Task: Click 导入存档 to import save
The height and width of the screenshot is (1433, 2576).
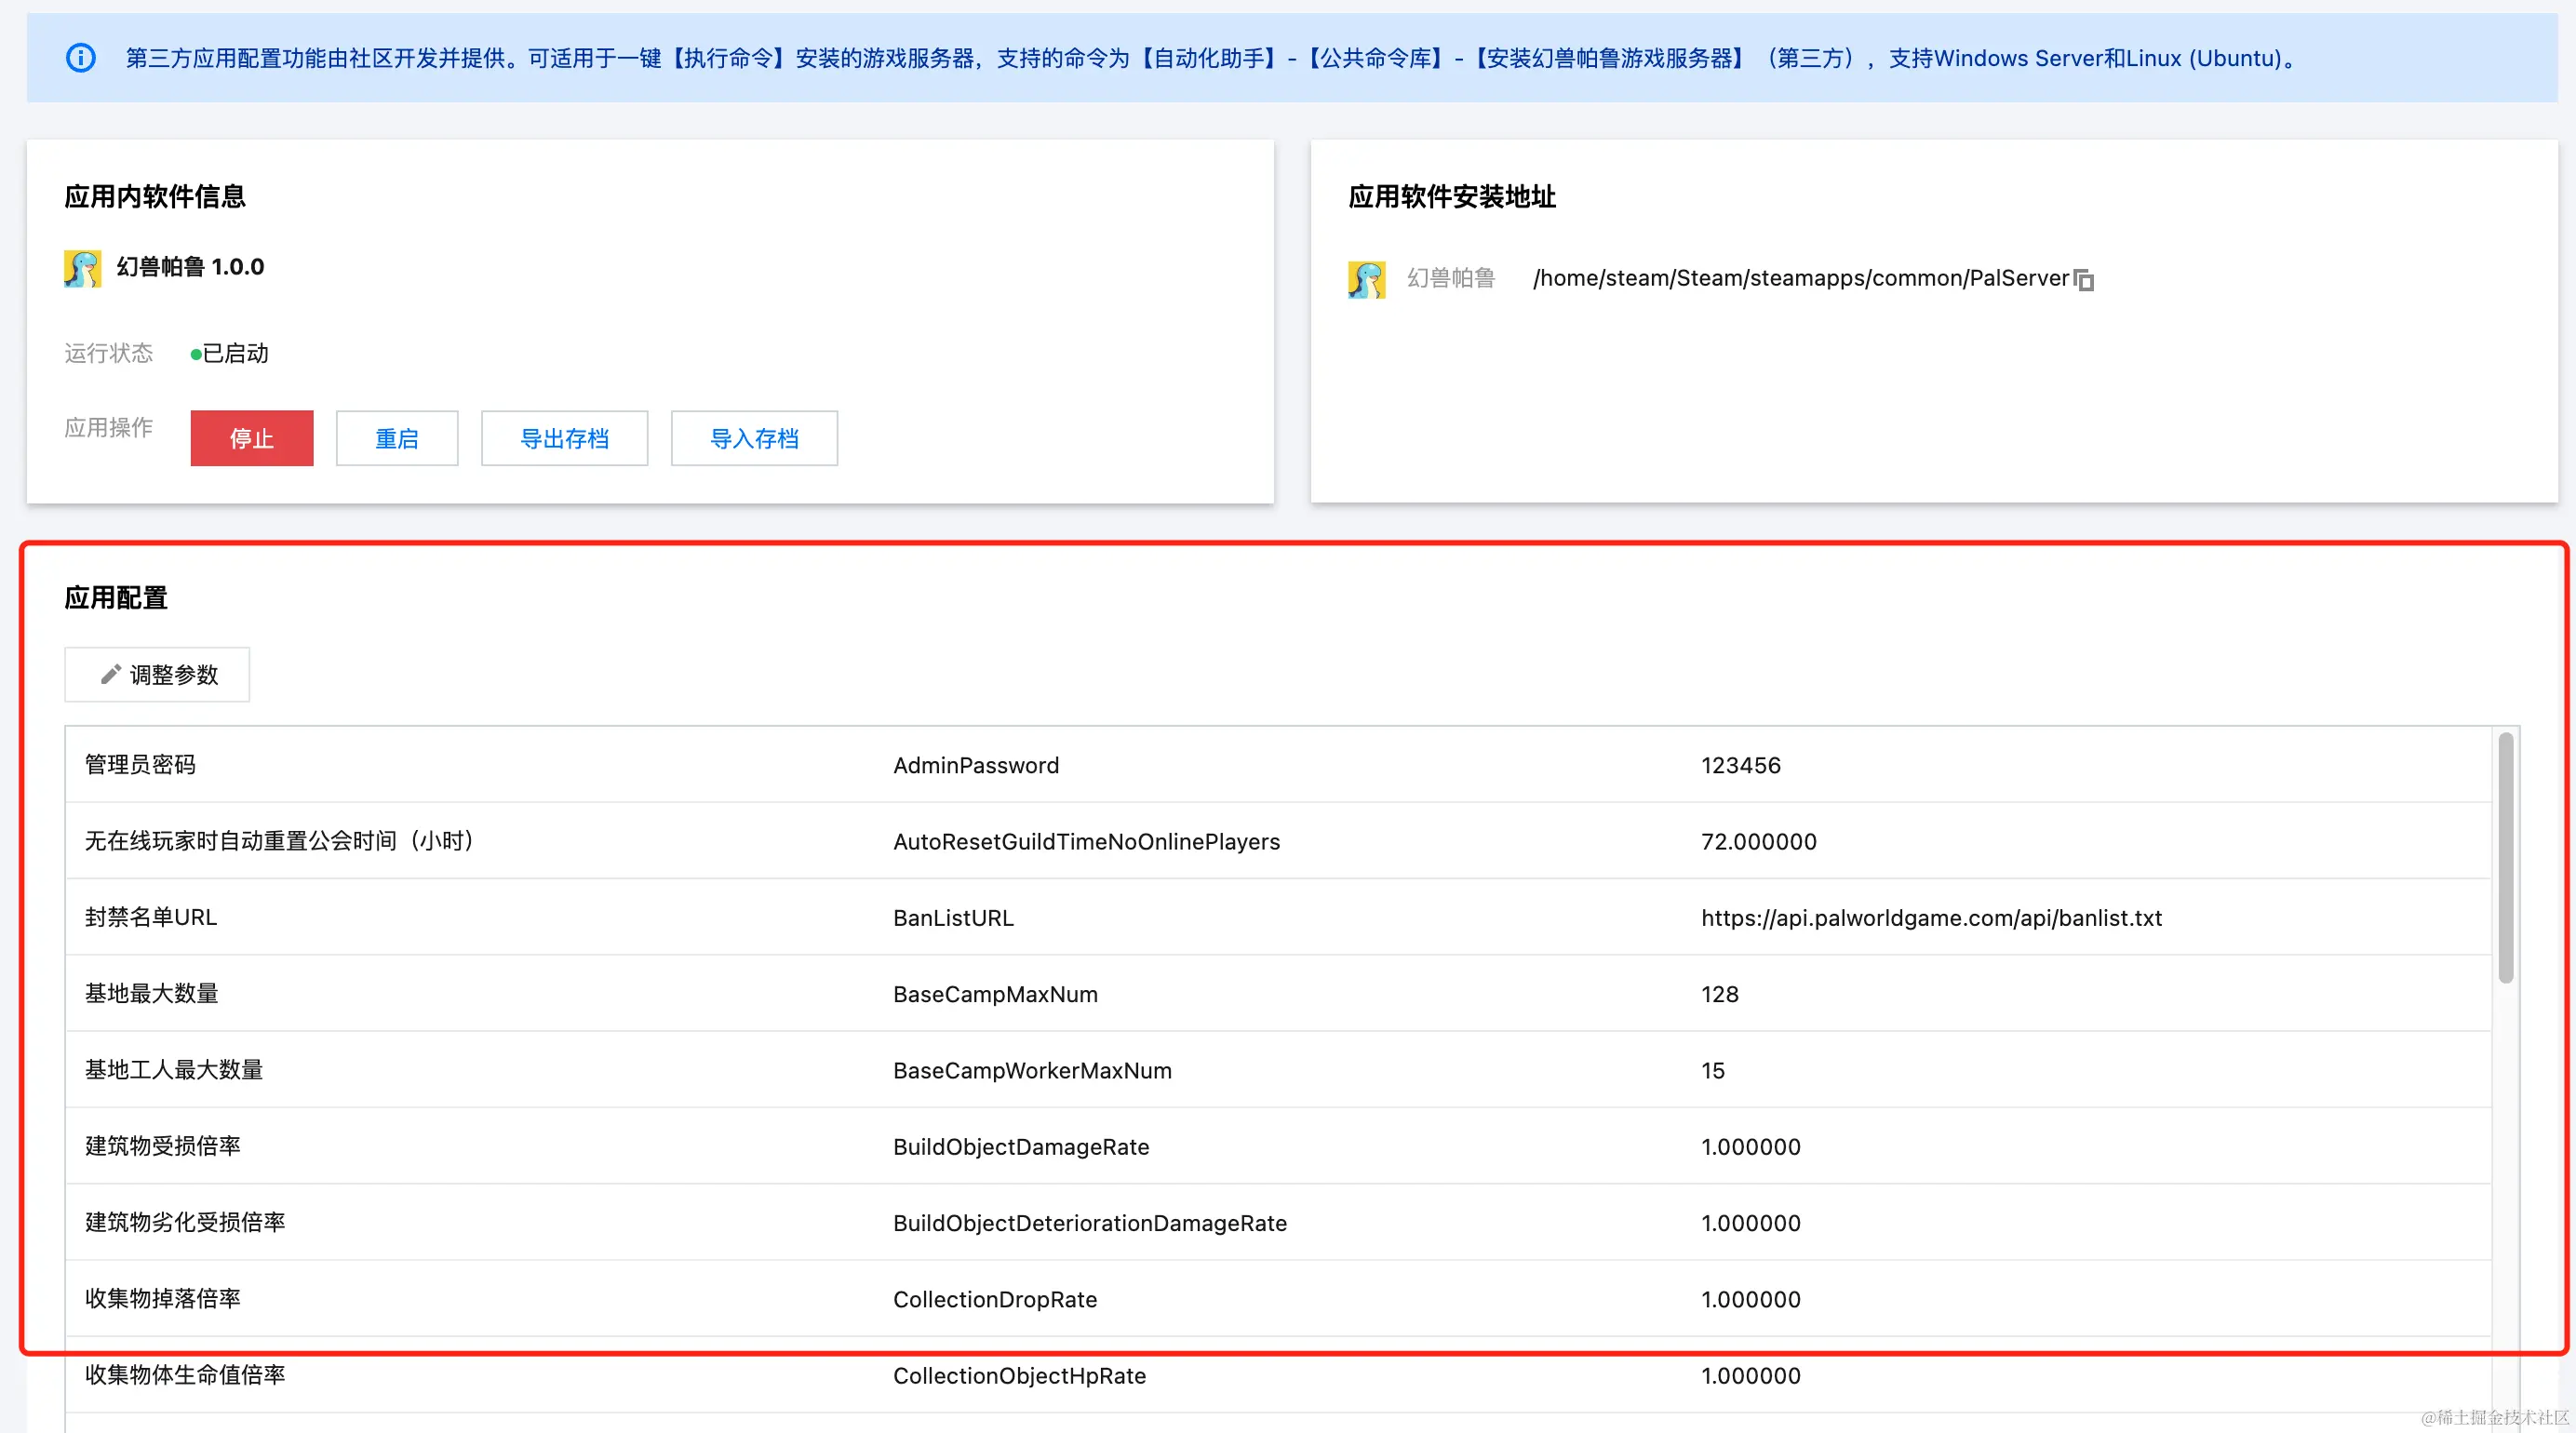Action: click(x=754, y=438)
